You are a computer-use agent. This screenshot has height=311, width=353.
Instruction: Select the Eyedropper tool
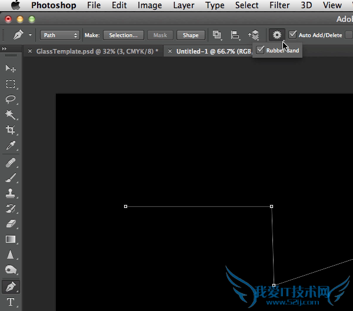pyautogui.click(x=11, y=145)
